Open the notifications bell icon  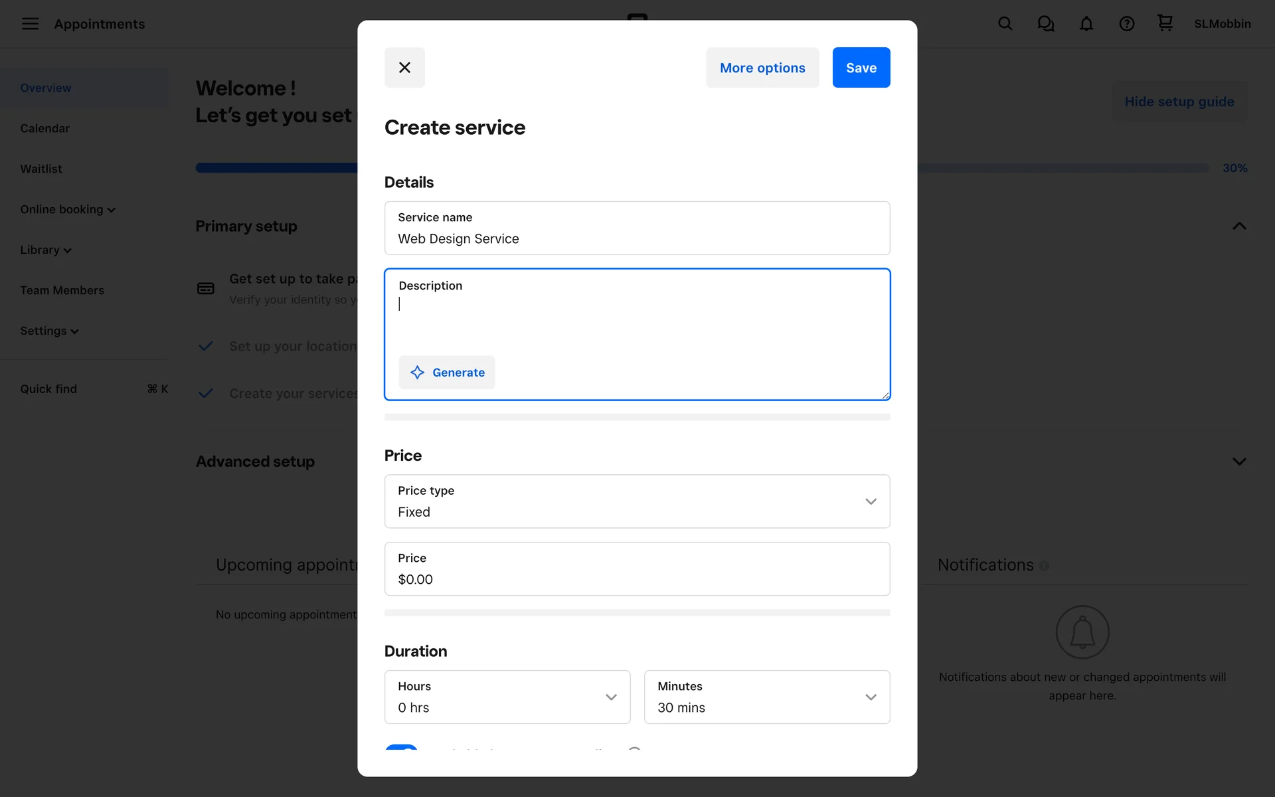pos(1086,24)
